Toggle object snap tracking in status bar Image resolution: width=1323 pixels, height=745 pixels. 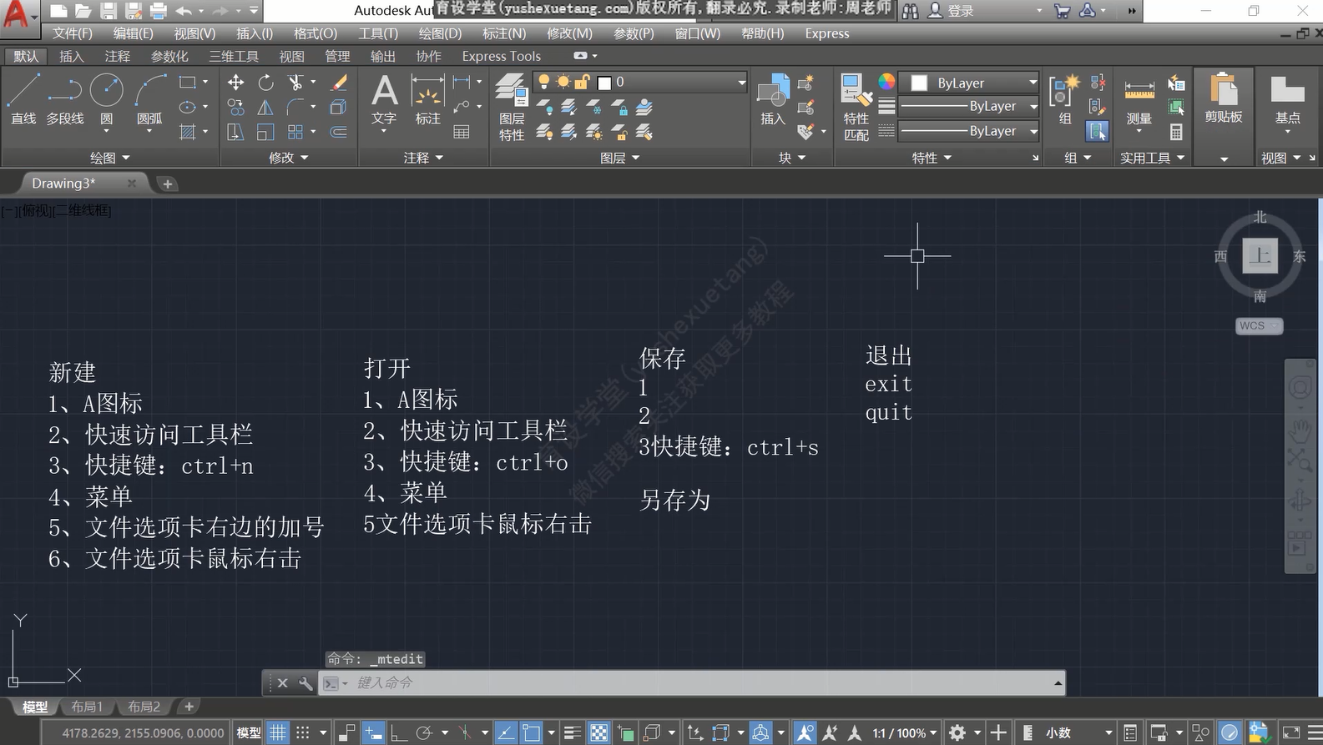click(506, 732)
